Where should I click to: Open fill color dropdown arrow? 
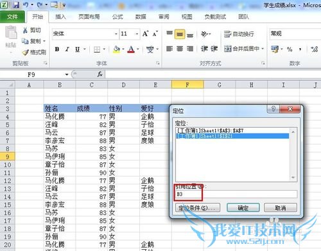tap(123, 49)
